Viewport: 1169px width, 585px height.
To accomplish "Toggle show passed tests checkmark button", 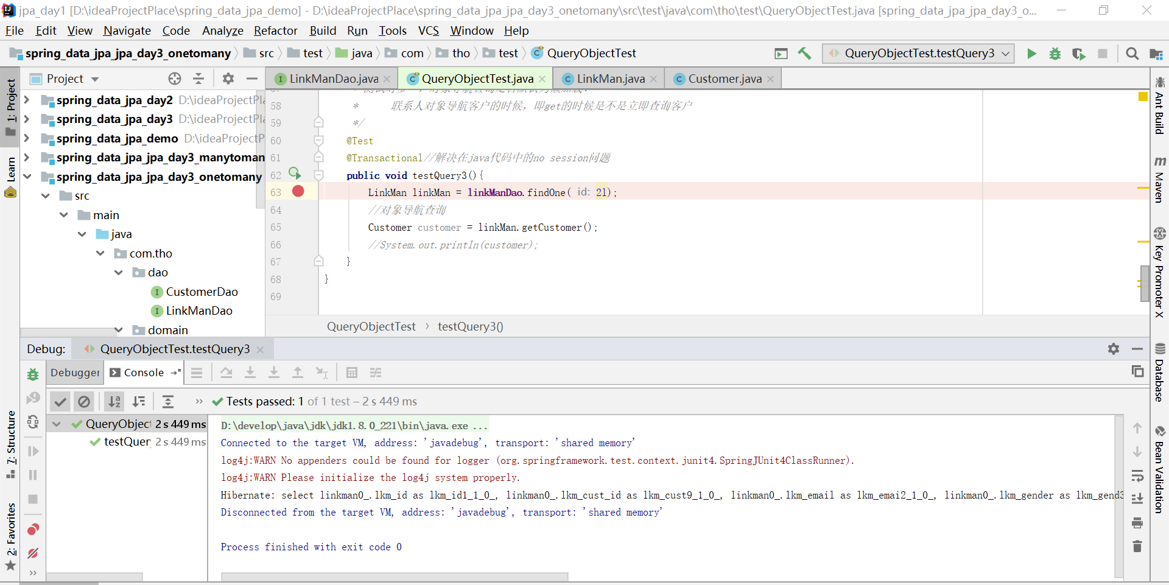I will point(60,401).
